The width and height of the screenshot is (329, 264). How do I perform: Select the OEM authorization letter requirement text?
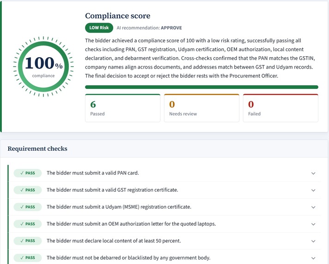(x=131, y=224)
